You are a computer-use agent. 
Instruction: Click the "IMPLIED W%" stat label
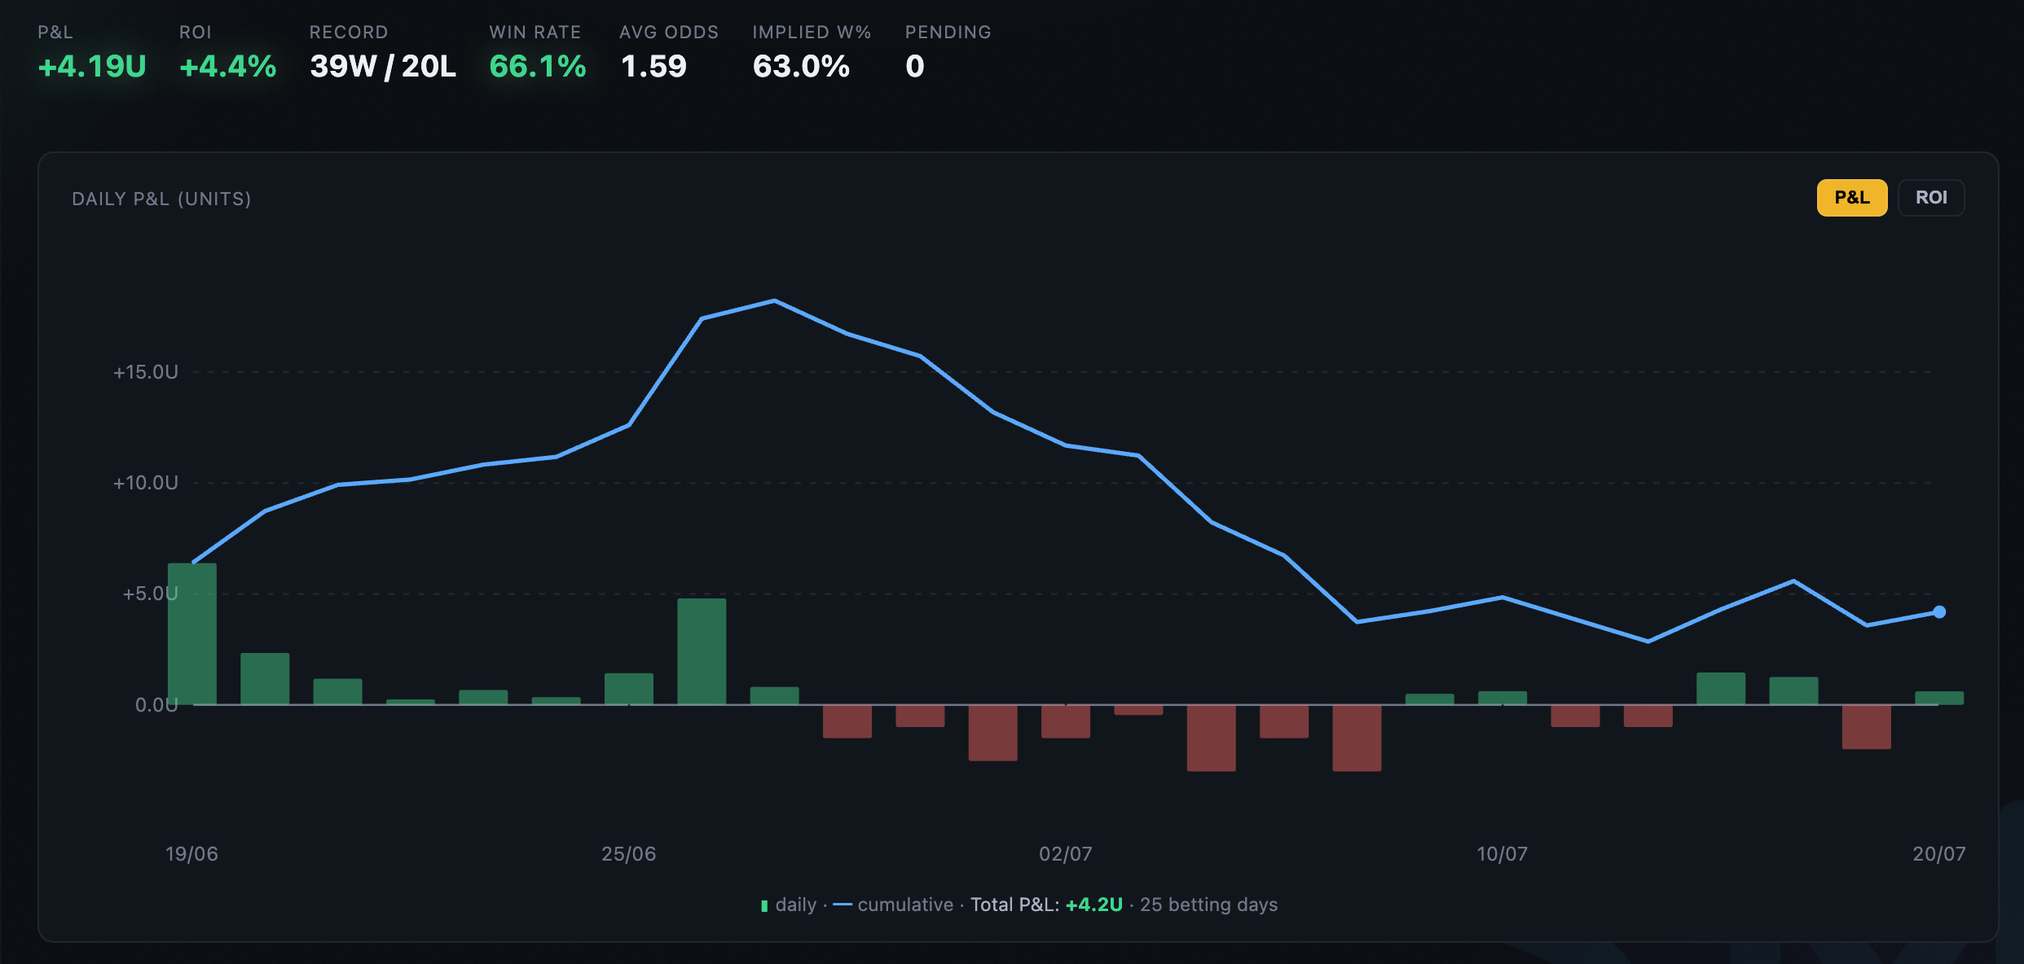(812, 33)
